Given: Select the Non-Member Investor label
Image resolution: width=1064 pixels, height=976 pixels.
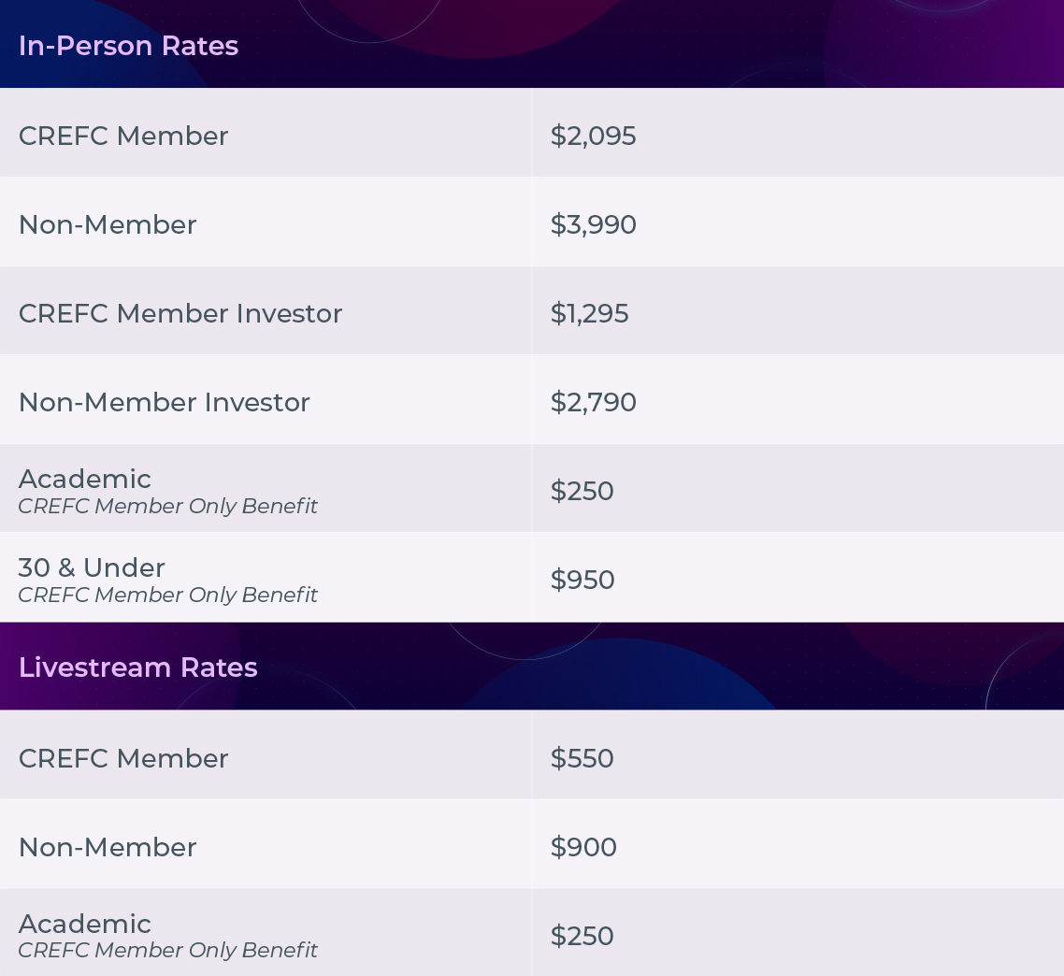Looking at the screenshot, I should [x=165, y=403].
